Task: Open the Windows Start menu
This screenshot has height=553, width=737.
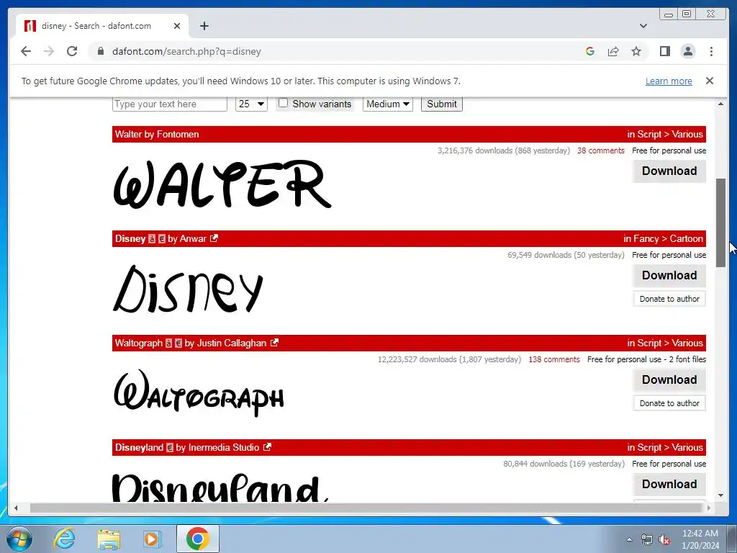Action: click(19, 539)
